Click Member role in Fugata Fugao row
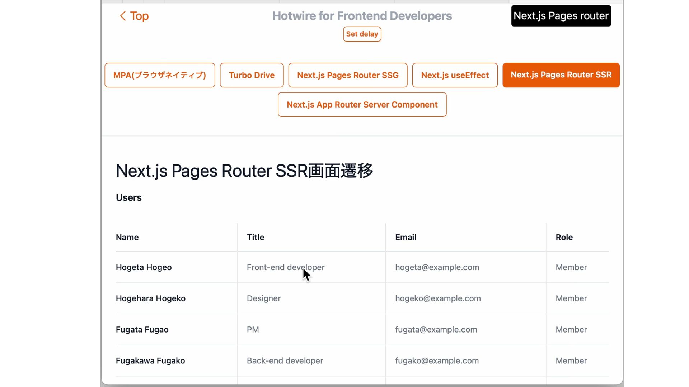The image size is (689, 387). pyautogui.click(x=571, y=330)
